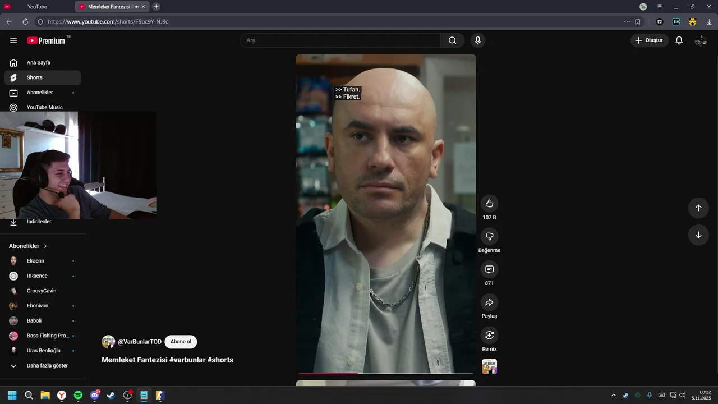
Task: Open Bass Fishing Pro channel subscription
Action: 43,336
